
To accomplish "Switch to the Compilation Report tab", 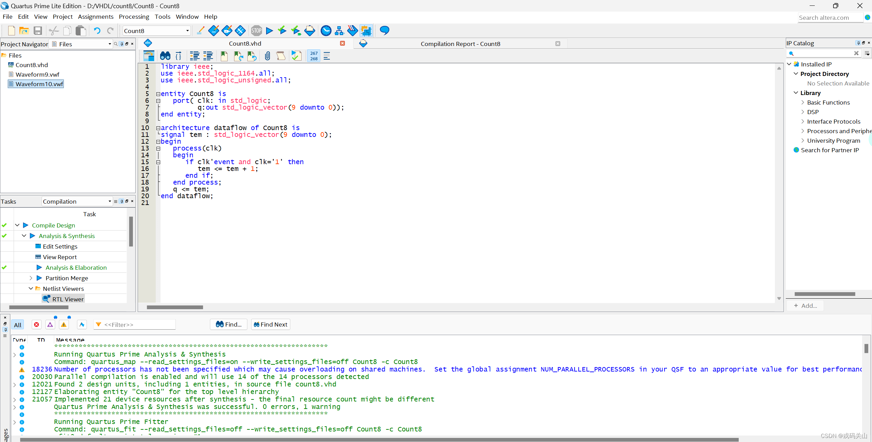I will pos(460,44).
